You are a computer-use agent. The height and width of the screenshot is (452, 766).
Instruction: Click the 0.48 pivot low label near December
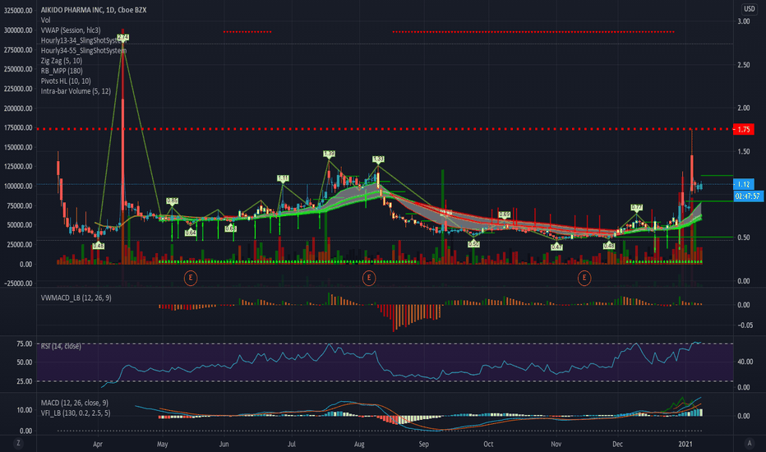[x=609, y=247]
